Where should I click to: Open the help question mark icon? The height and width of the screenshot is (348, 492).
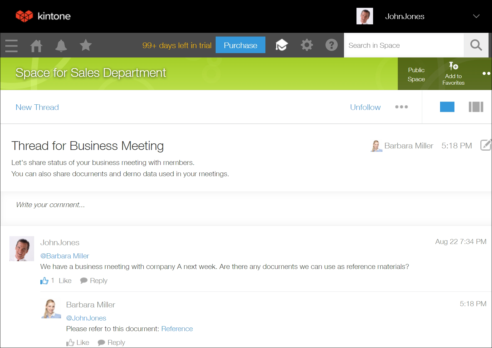331,45
